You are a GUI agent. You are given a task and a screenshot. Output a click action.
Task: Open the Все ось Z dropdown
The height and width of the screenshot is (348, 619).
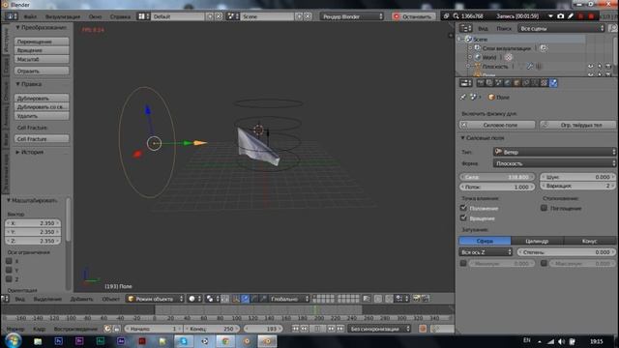(x=486, y=252)
